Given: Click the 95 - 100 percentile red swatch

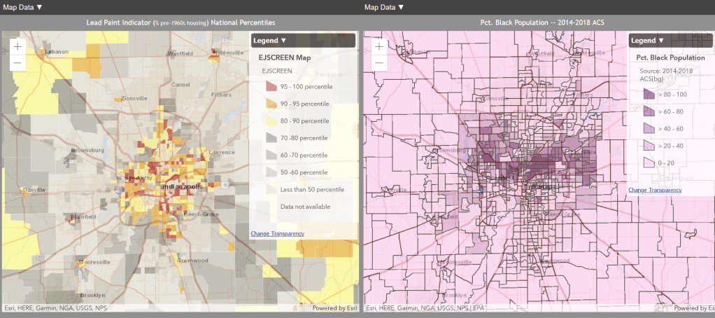Looking at the screenshot, I should (x=270, y=87).
